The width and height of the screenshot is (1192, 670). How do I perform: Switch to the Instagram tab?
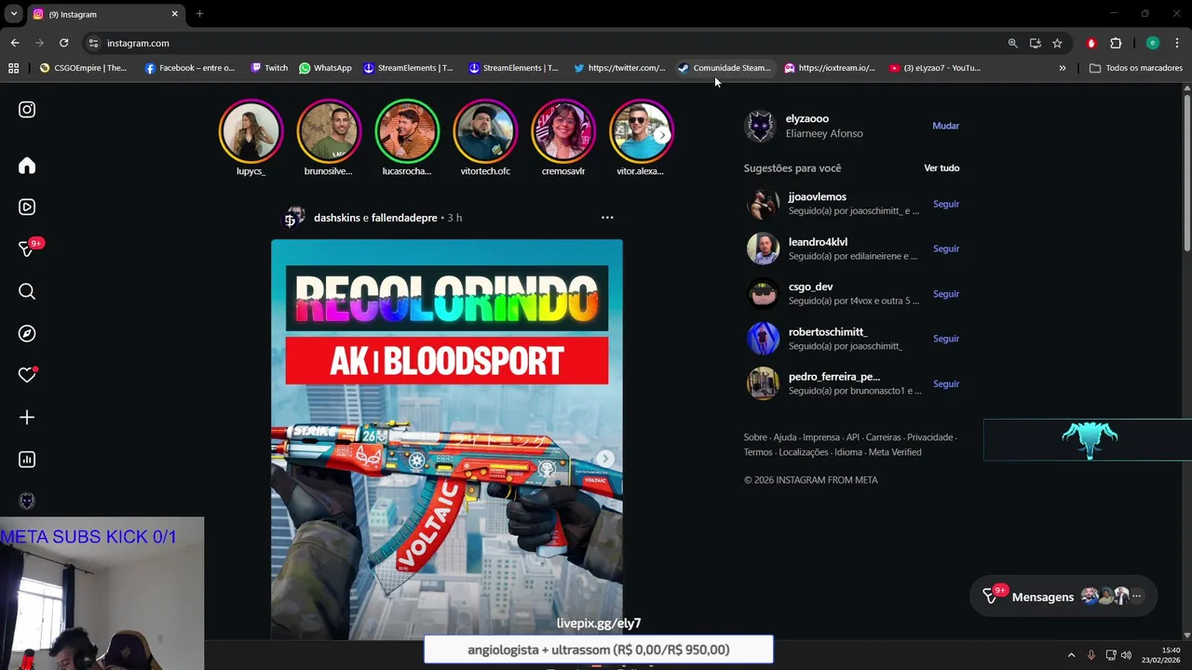(103, 14)
